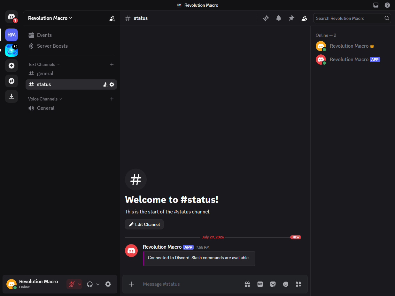Toggle microphone mute button
This screenshot has height=296, width=395.
(72, 284)
